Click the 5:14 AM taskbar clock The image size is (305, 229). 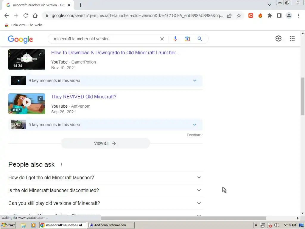click(x=290, y=225)
